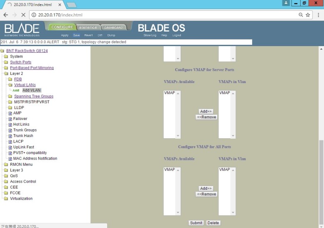The image size is (324, 228).
Task: Switch to the STATISTICS tab
Action: [88, 27]
